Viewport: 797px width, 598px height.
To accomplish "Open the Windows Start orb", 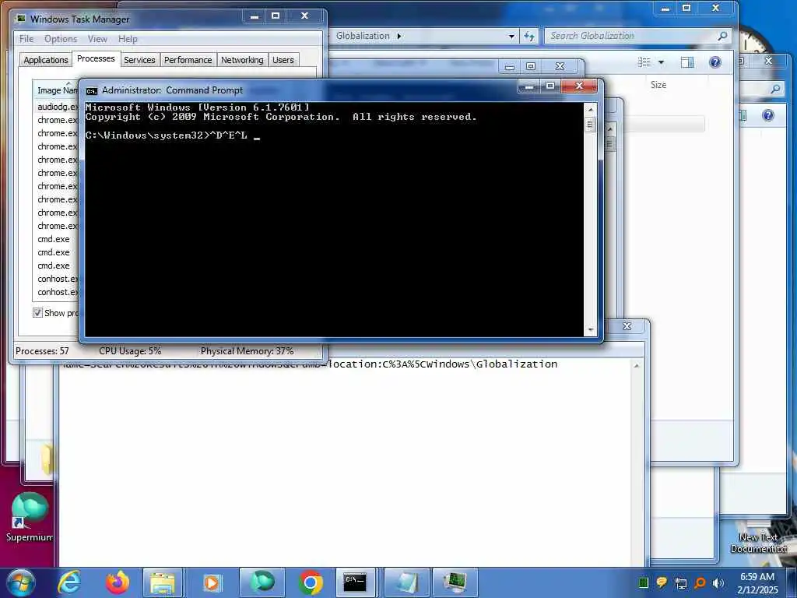I will (x=21, y=582).
